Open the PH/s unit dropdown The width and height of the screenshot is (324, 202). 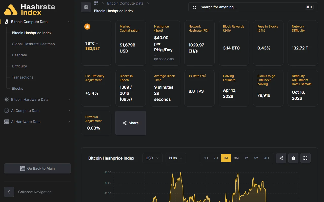(176, 158)
